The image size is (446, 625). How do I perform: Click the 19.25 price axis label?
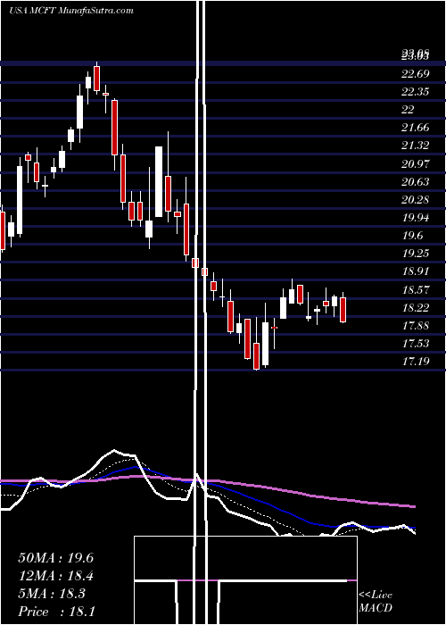point(416,254)
